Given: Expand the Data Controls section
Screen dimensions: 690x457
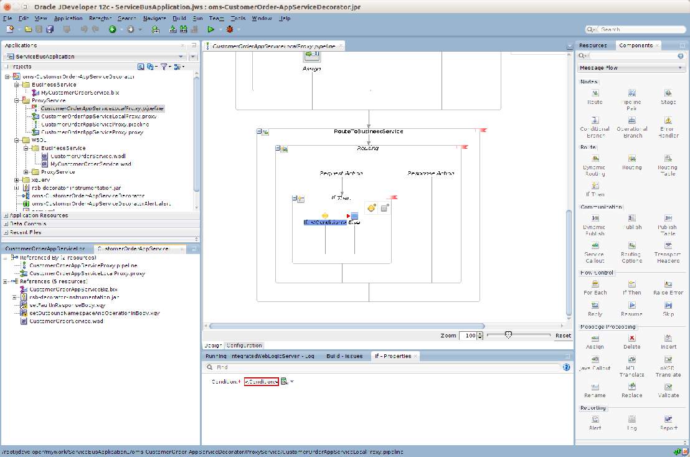Looking at the screenshot, I should 6,224.
